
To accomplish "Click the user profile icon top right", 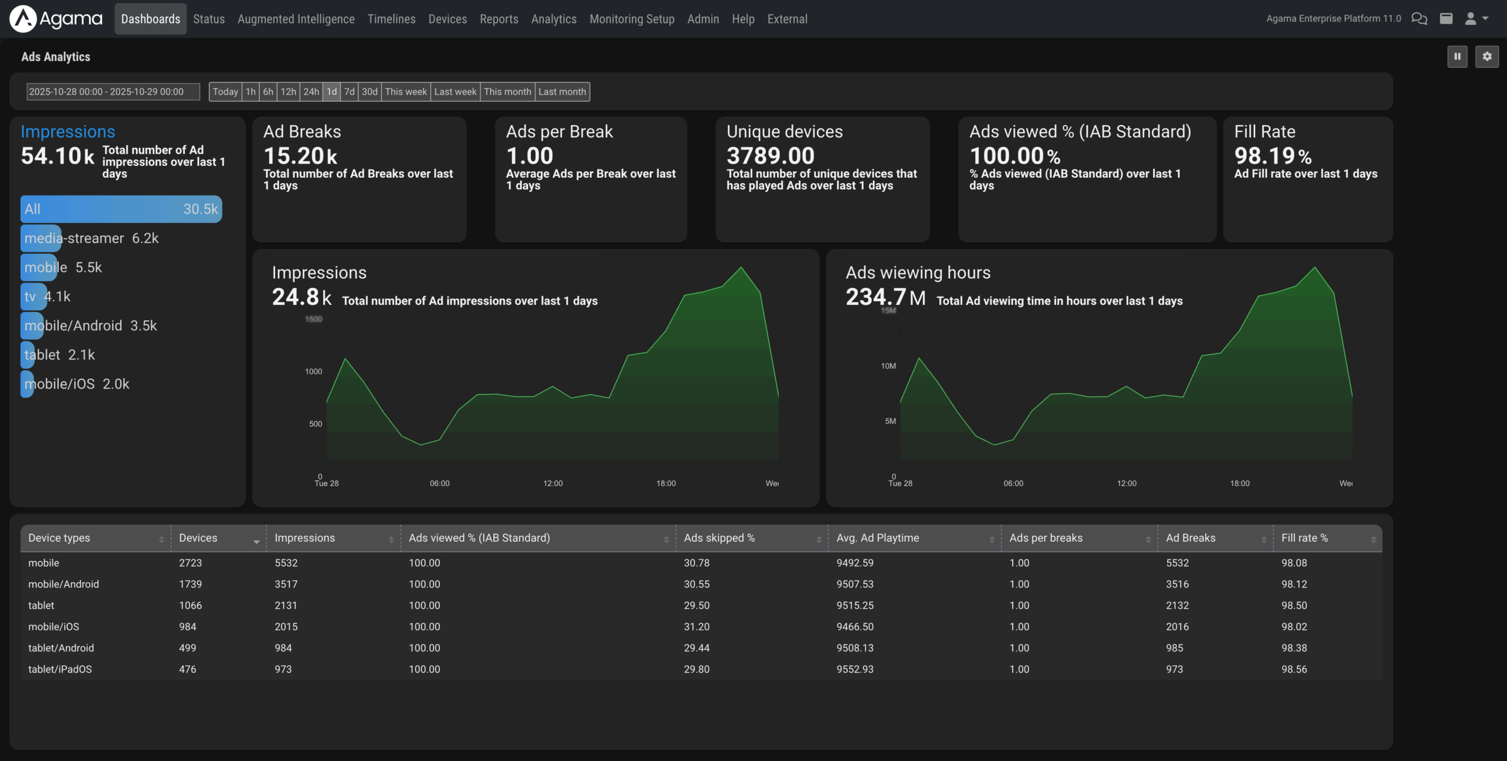I will (x=1470, y=18).
